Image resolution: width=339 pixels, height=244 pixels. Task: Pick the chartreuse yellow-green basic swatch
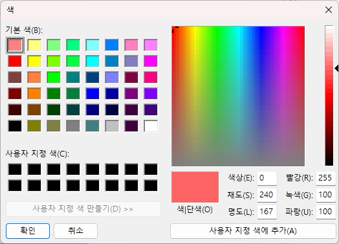54,61
